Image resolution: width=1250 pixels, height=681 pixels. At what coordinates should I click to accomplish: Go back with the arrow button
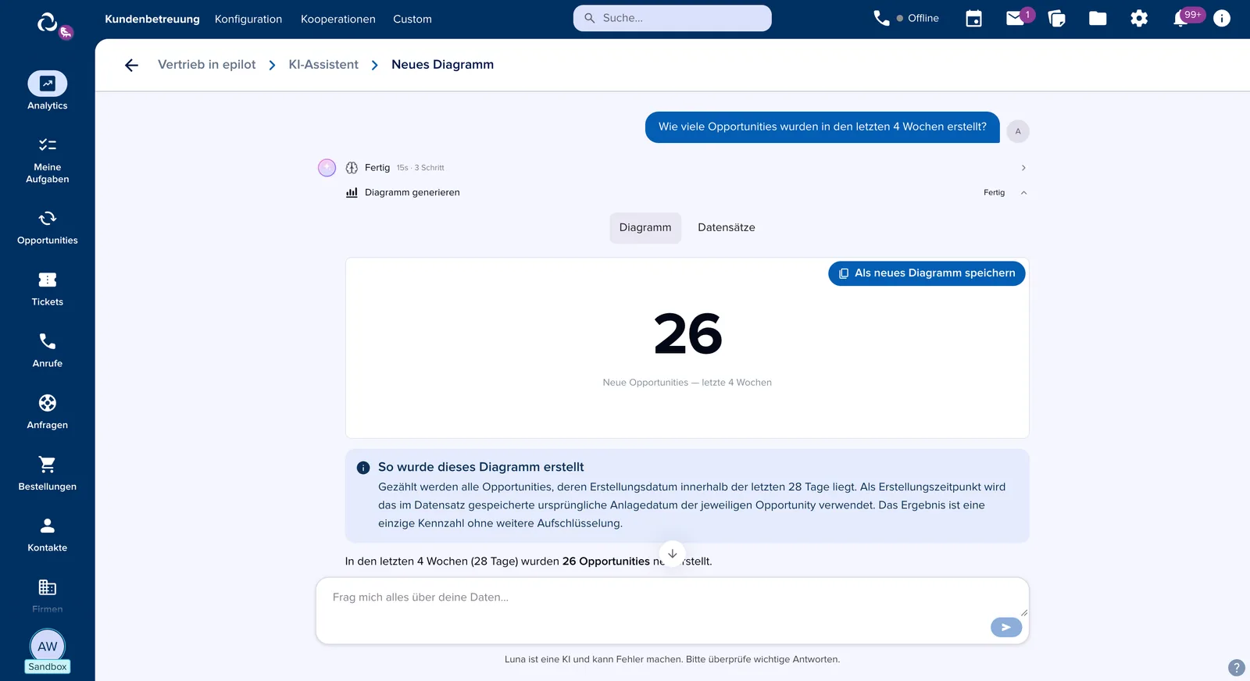tap(131, 65)
